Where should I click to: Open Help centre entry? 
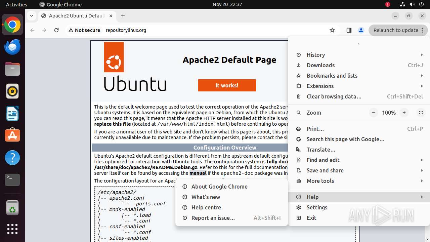click(x=231, y=207)
